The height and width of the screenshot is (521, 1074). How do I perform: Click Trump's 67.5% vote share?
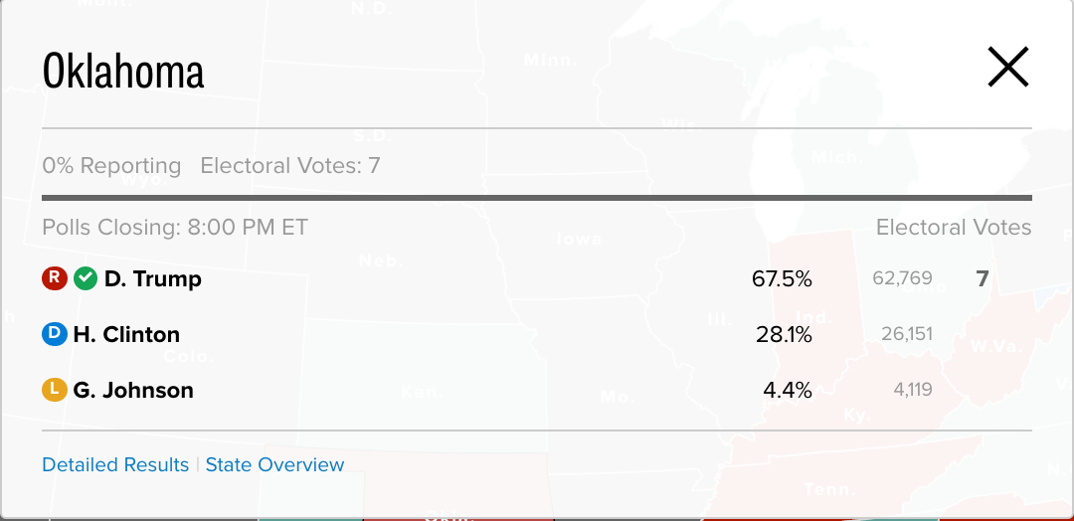pyautogui.click(x=782, y=278)
